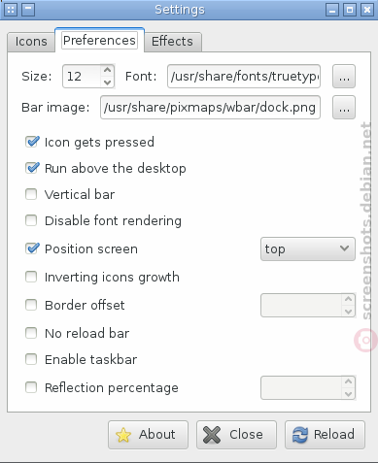Click the window menu icon in title bar

[x=11, y=10]
